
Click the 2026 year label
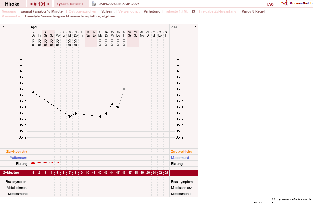pos(175,27)
